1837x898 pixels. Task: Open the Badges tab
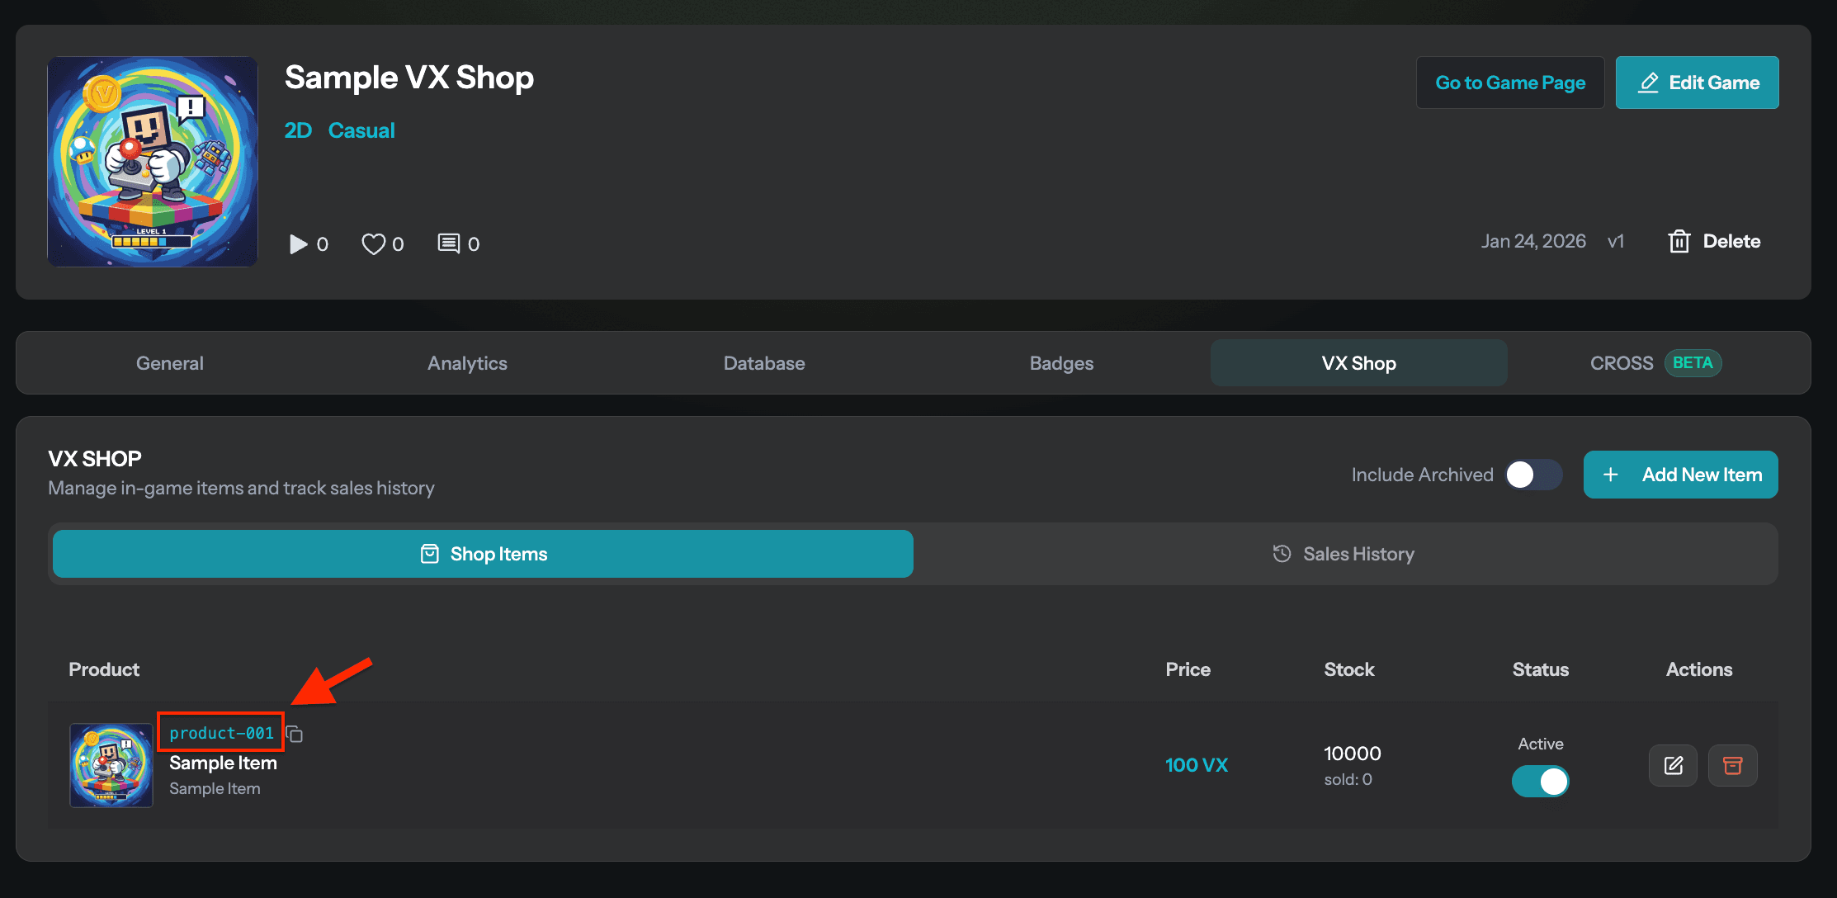(x=1061, y=363)
